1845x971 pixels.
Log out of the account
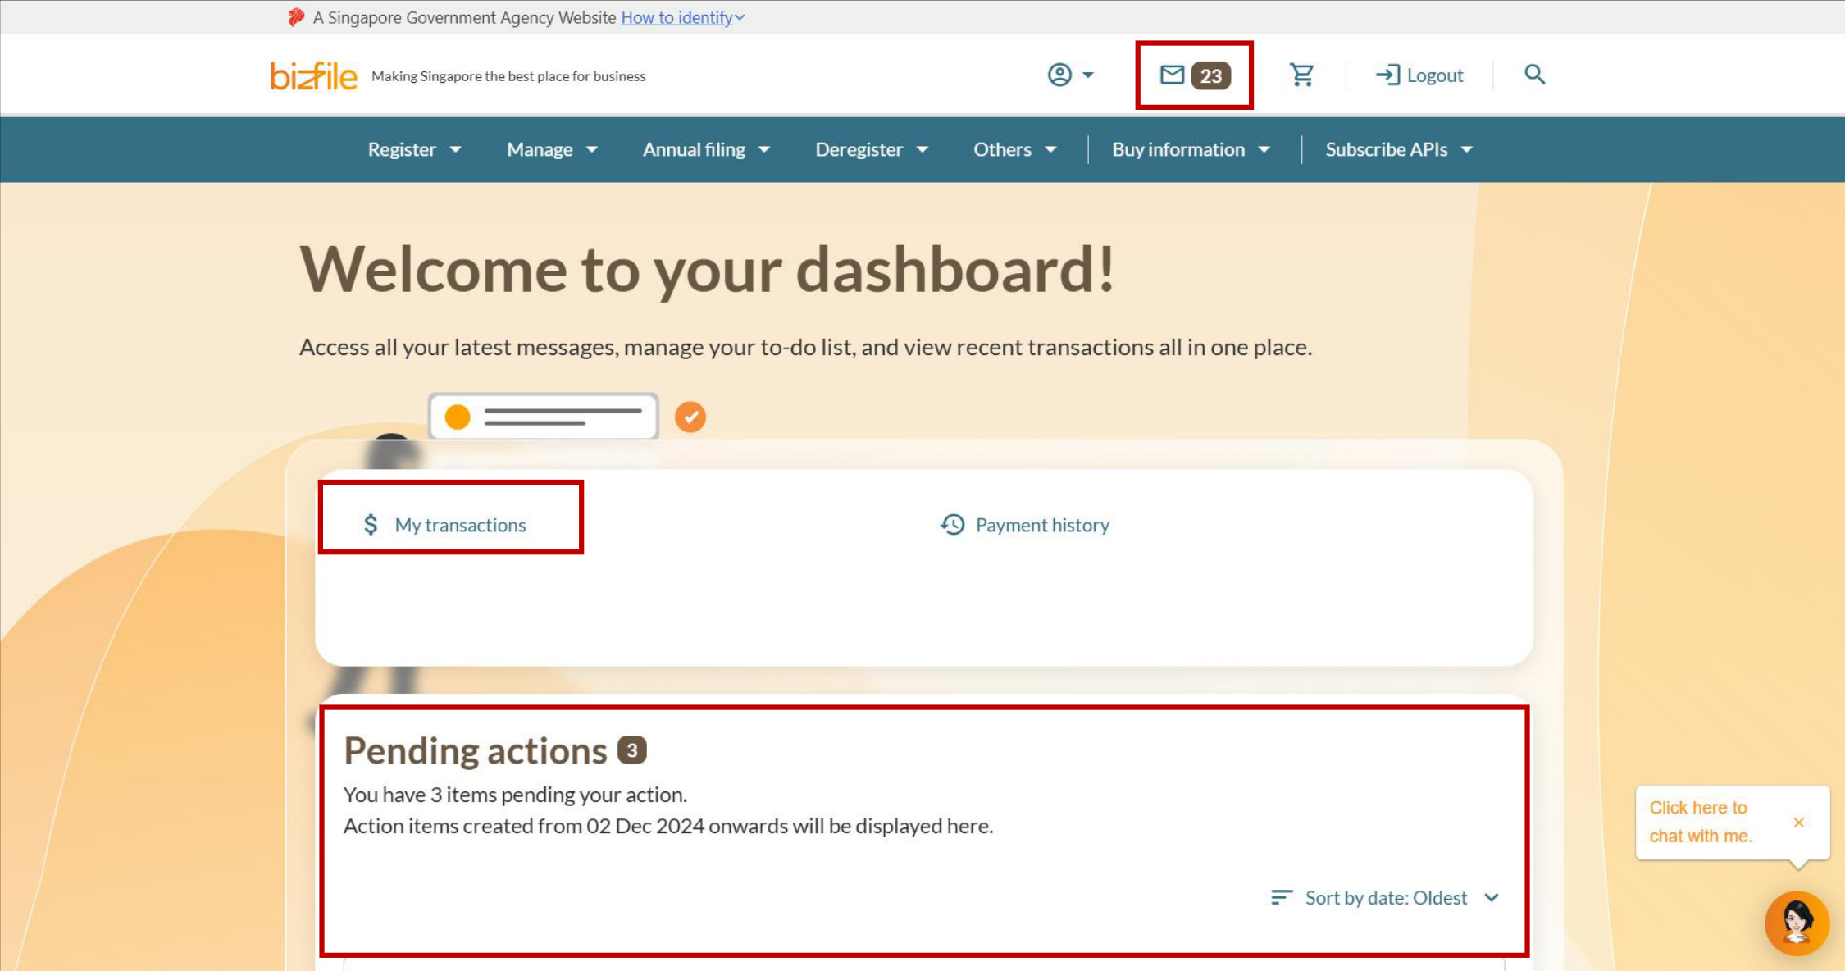tap(1419, 75)
